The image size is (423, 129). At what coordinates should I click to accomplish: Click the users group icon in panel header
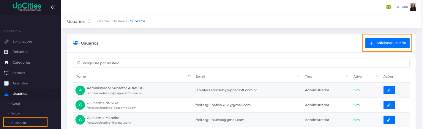[76, 43]
